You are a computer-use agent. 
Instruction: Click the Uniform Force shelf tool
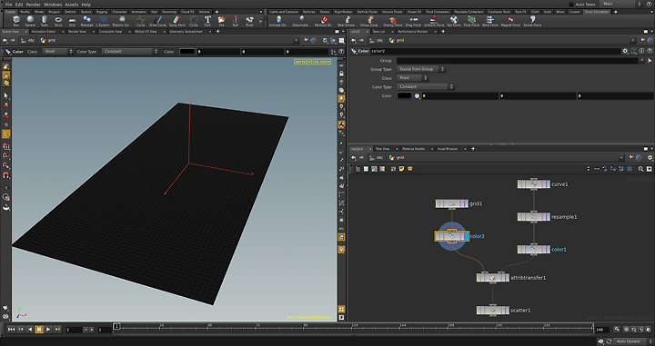point(434,21)
